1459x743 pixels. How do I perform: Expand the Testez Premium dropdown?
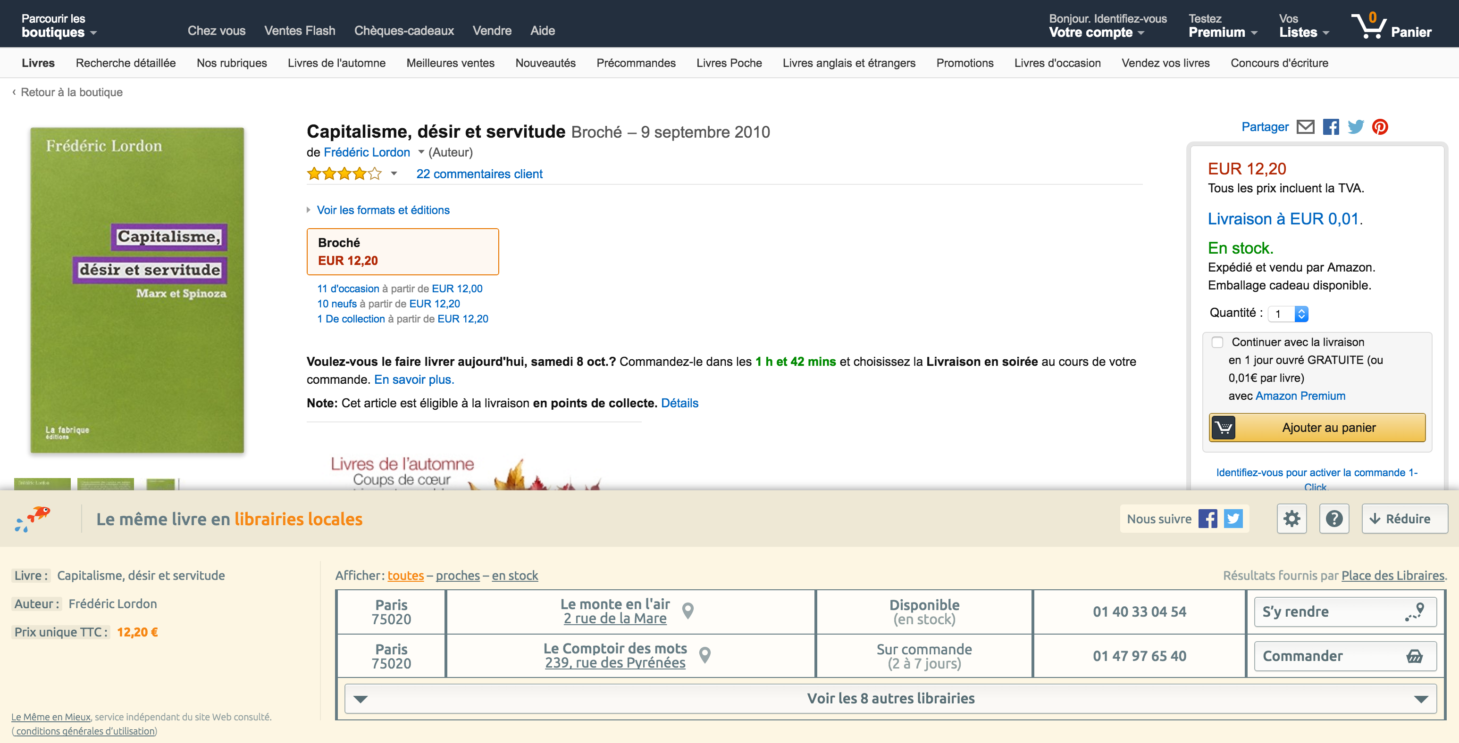point(1223,25)
